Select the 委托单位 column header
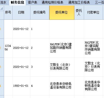 (x=62, y=13)
